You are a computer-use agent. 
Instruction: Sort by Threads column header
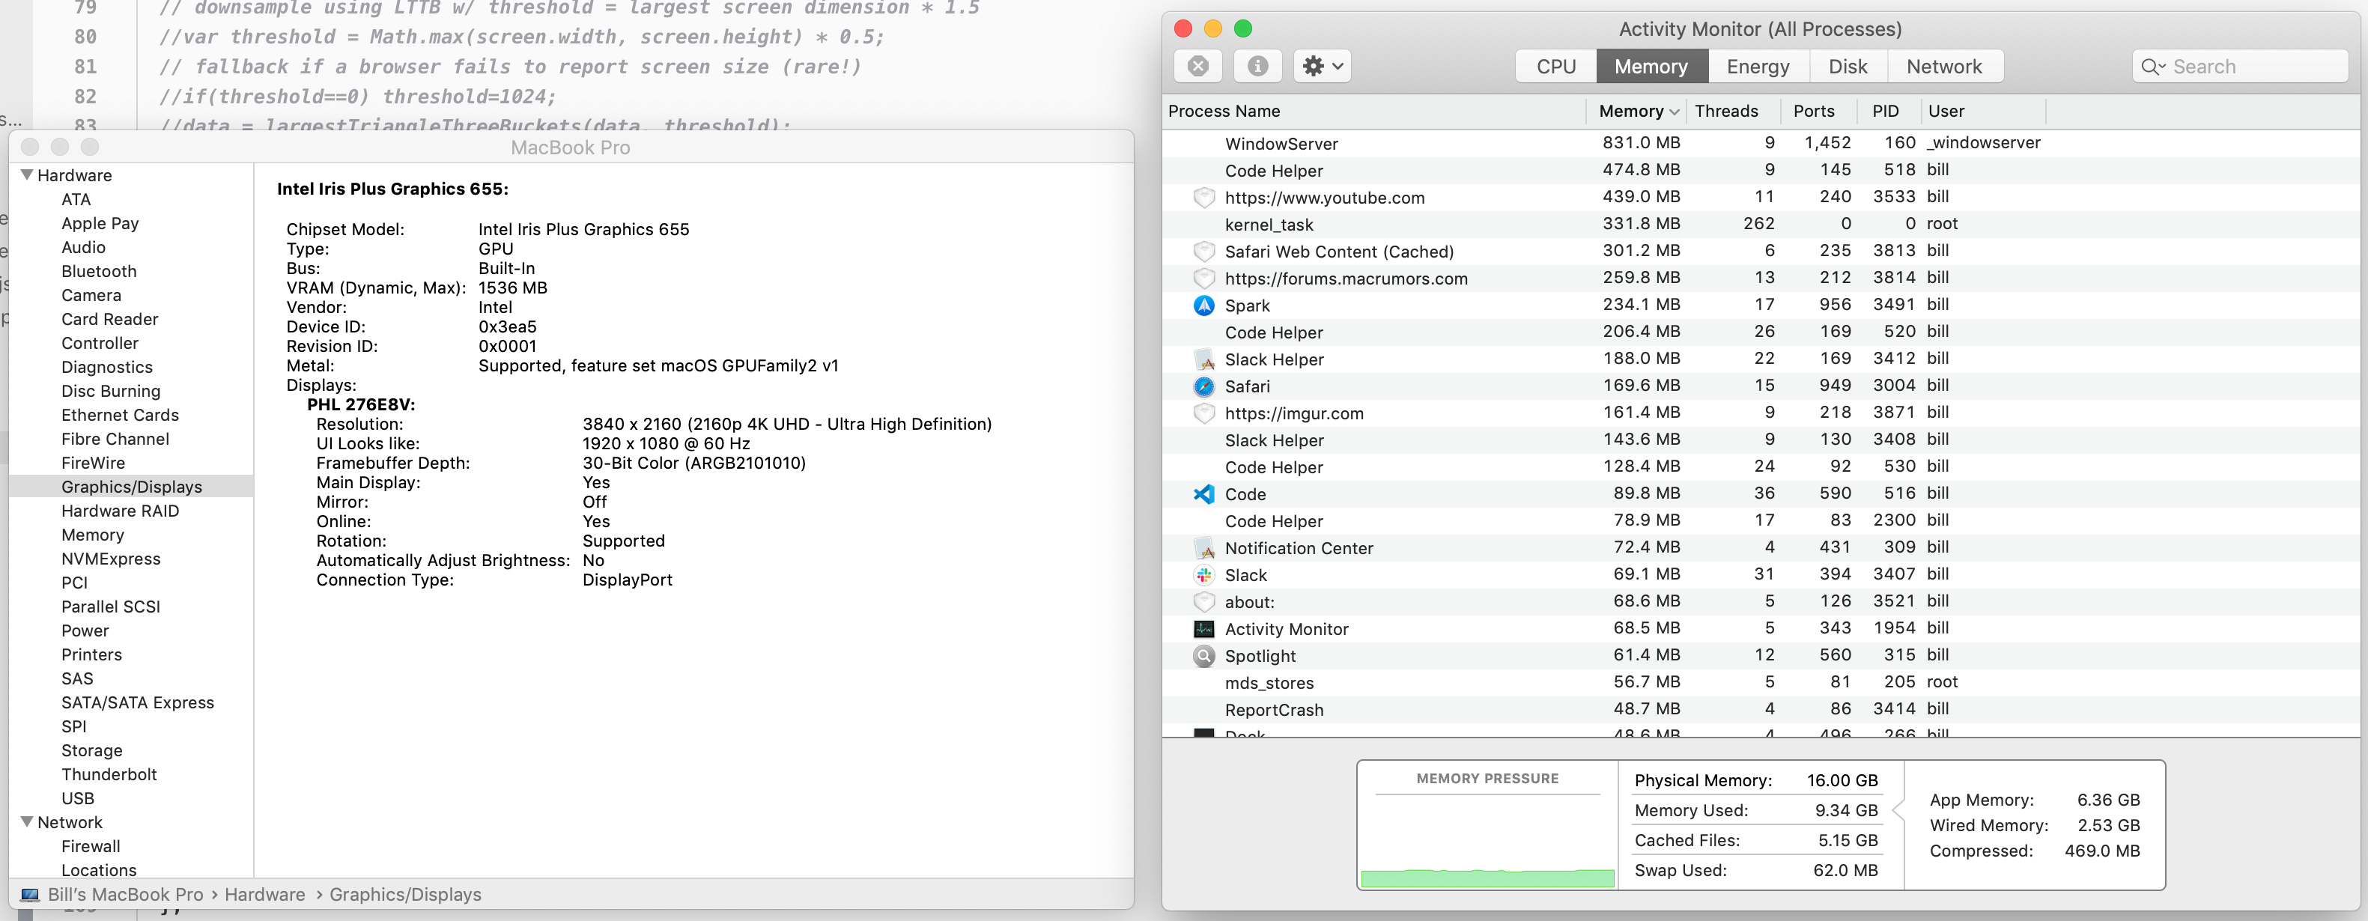coord(1725,112)
